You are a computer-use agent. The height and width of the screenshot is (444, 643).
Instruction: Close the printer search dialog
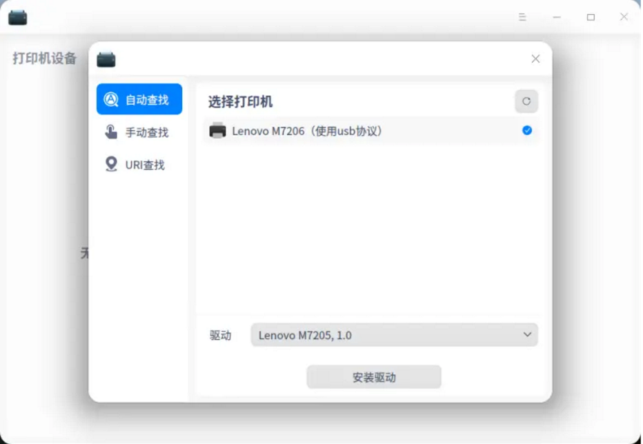click(535, 59)
